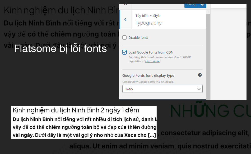Viewport: 251px width, 154px height.
Task: Click the back arrow beside Typography
Action: tap(125, 19)
